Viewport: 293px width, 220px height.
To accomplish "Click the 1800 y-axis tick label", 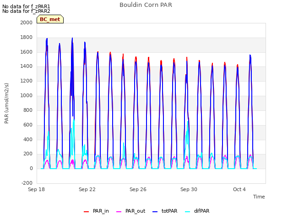I will click(x=27, y=38).
